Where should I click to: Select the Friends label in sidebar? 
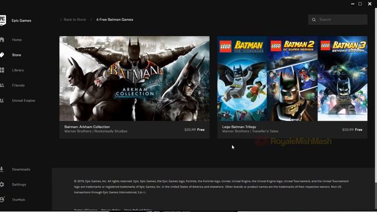[18, 85]
